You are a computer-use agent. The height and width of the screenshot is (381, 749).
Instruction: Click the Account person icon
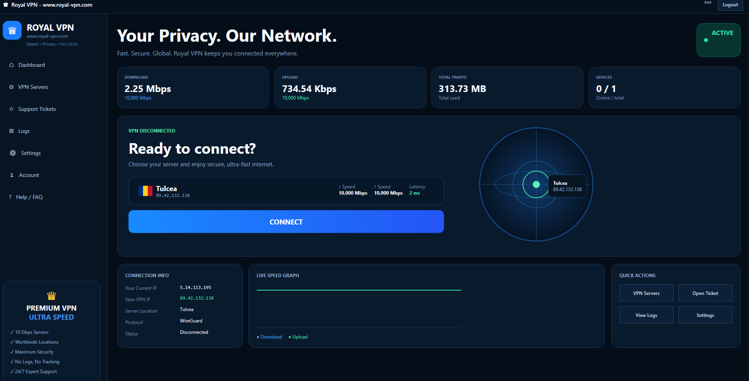(x=12, y=175)
